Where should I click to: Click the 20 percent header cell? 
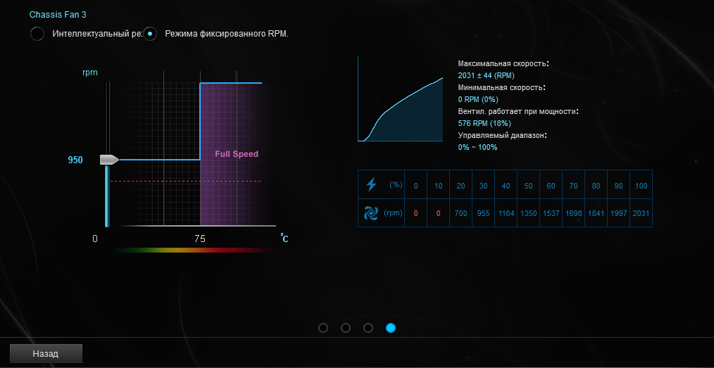(461, 186)
